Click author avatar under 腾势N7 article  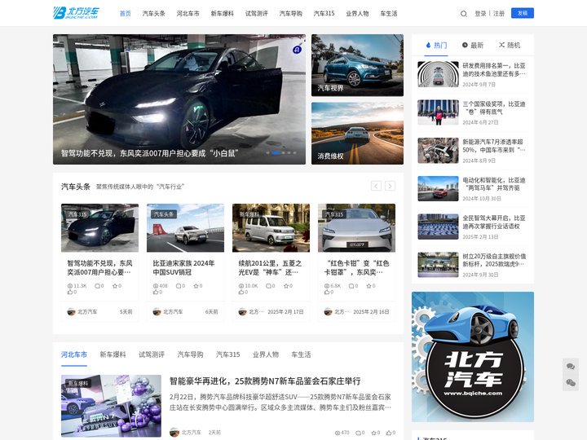point(174,432)
